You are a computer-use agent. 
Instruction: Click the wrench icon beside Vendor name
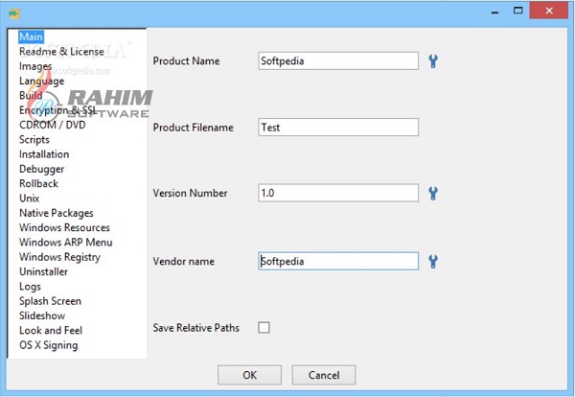pos(433,261)
